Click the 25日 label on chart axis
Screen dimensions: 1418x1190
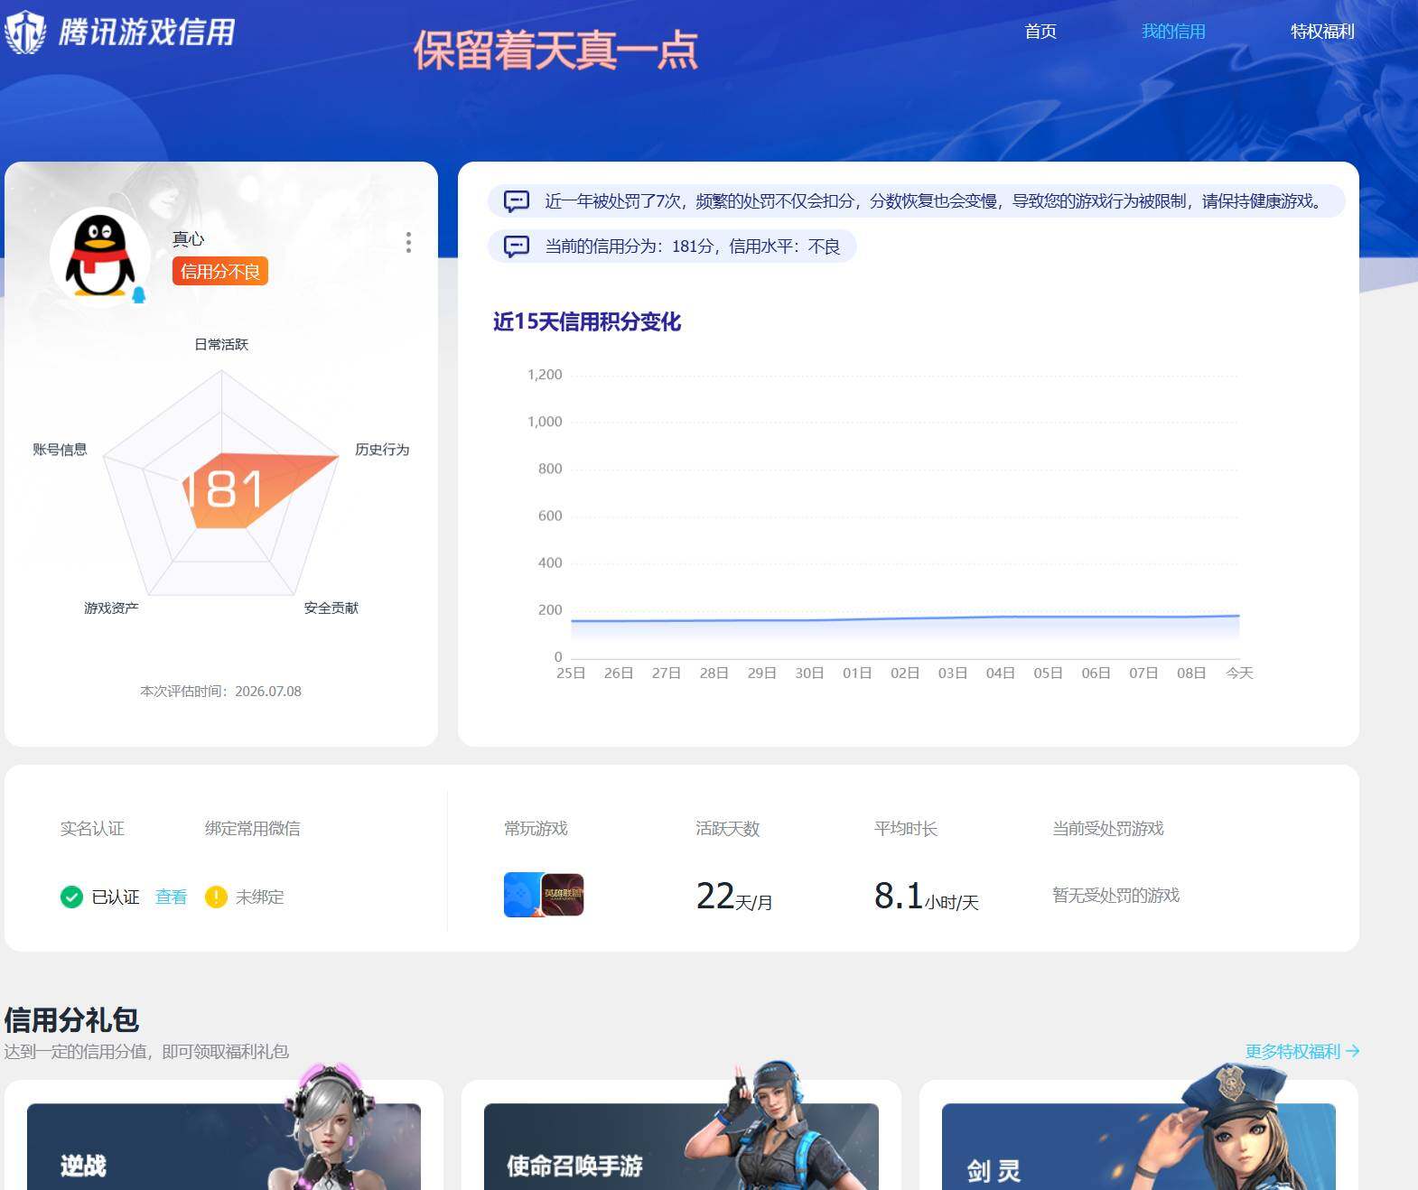coord(571,673)
